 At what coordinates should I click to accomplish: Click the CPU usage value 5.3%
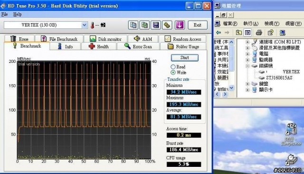pos(184,165)
